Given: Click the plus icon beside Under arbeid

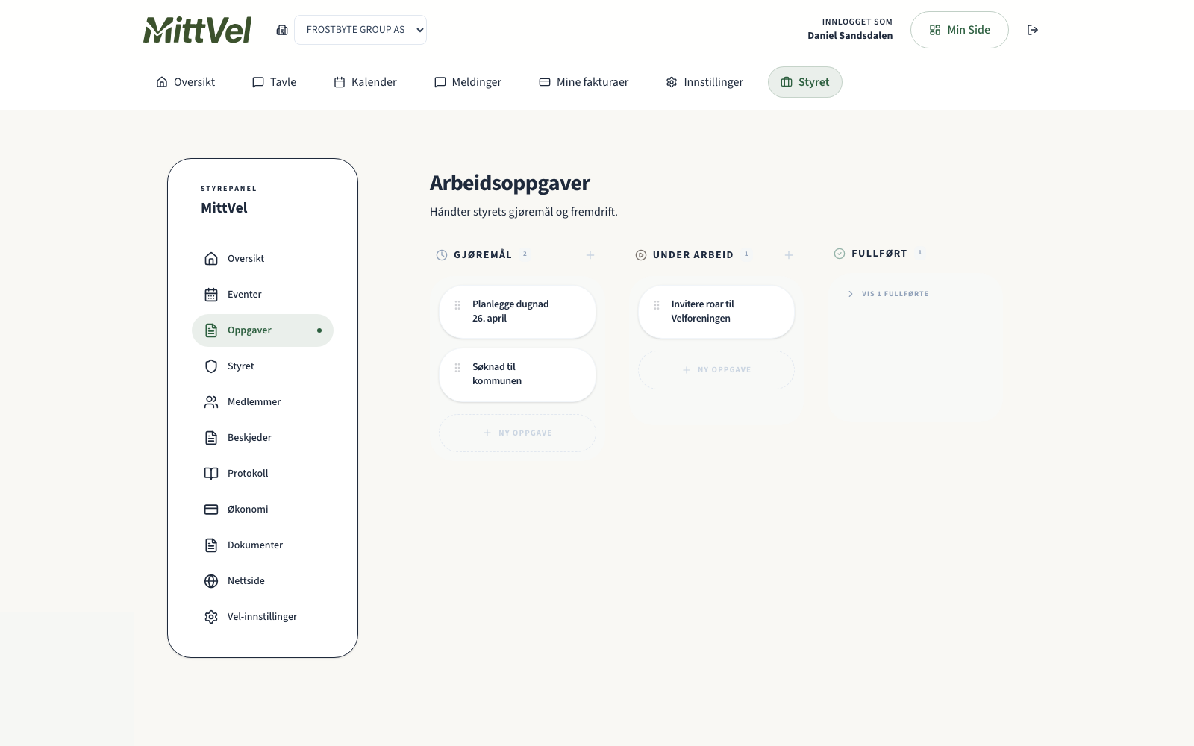Looking at the screenshot, I should pos(788,255).
